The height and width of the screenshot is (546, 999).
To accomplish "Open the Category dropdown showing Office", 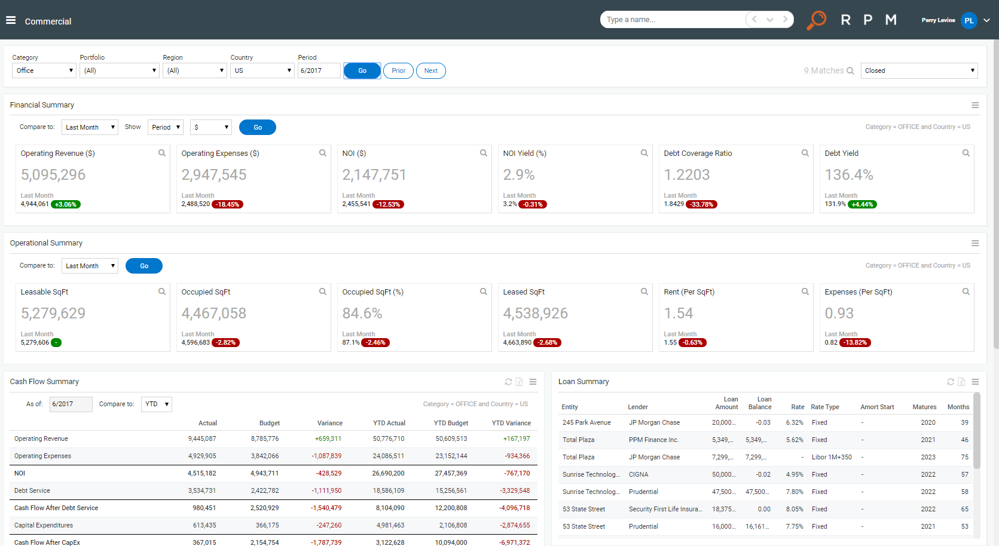I will (44, 70).
